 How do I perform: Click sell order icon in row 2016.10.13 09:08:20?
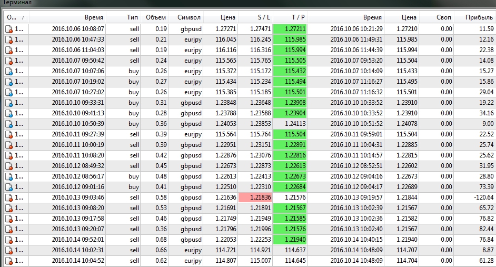pos(8,208)
